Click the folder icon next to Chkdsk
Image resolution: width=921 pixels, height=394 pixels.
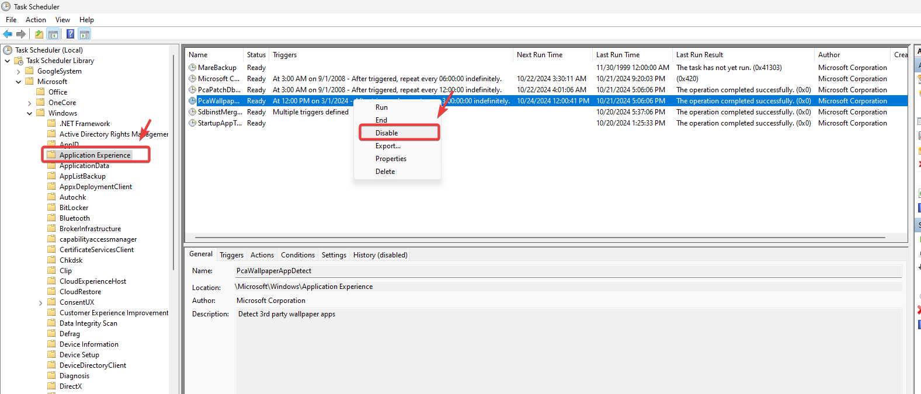[x=51, y=260]
